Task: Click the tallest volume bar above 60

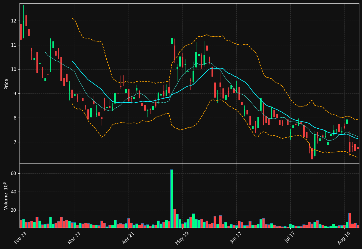Action: coord(172,198)
